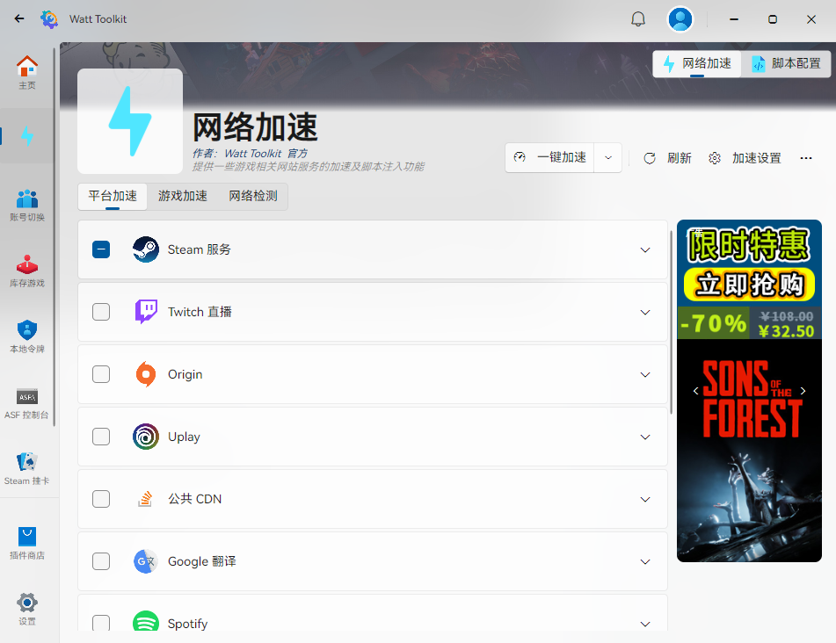Viewport: 836px width, 643px height.
Task: Open ASF 控制台 console
Action: 26,403
